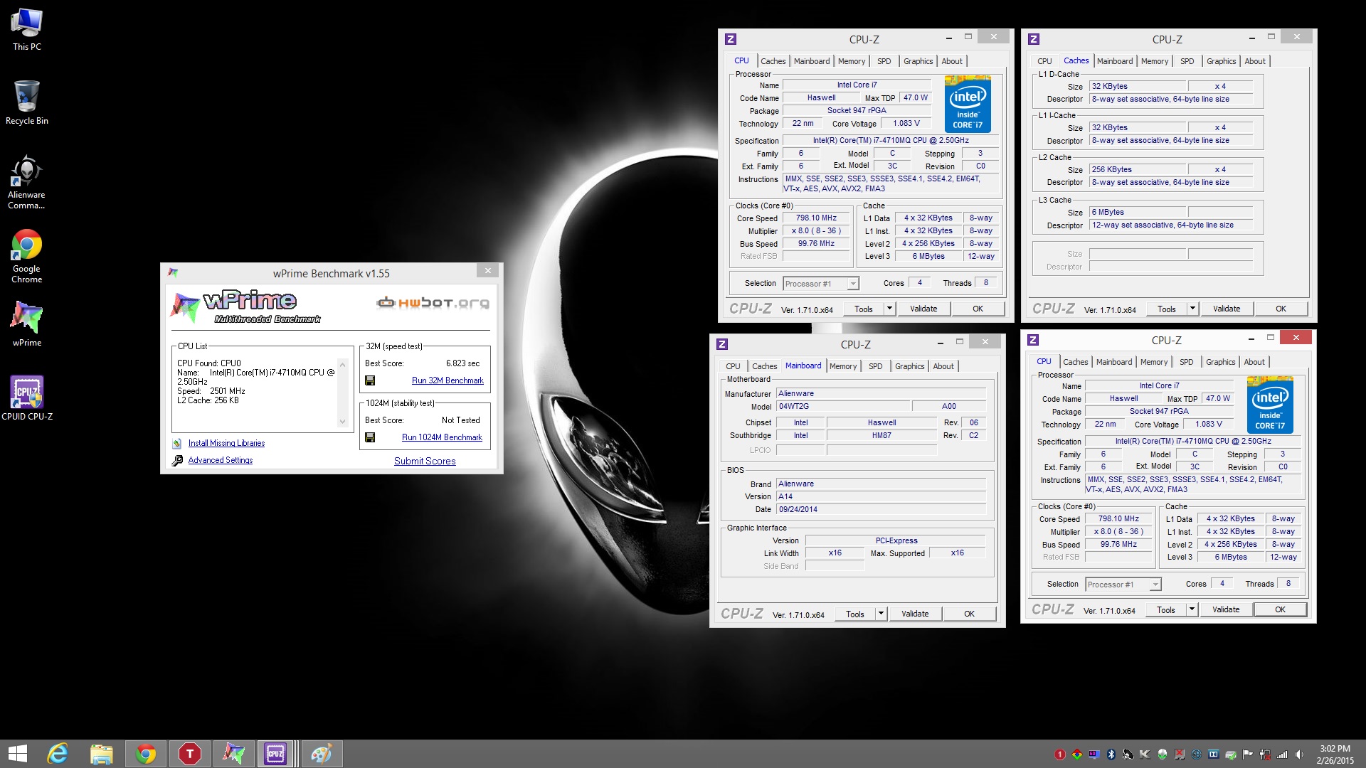Click the volume speaker tray icon

(x=1299, y=754)
